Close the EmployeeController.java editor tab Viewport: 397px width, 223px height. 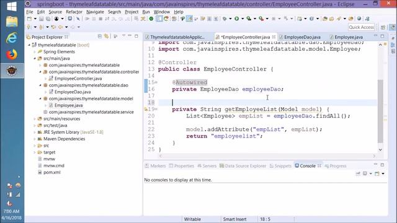tap(274, 37)
